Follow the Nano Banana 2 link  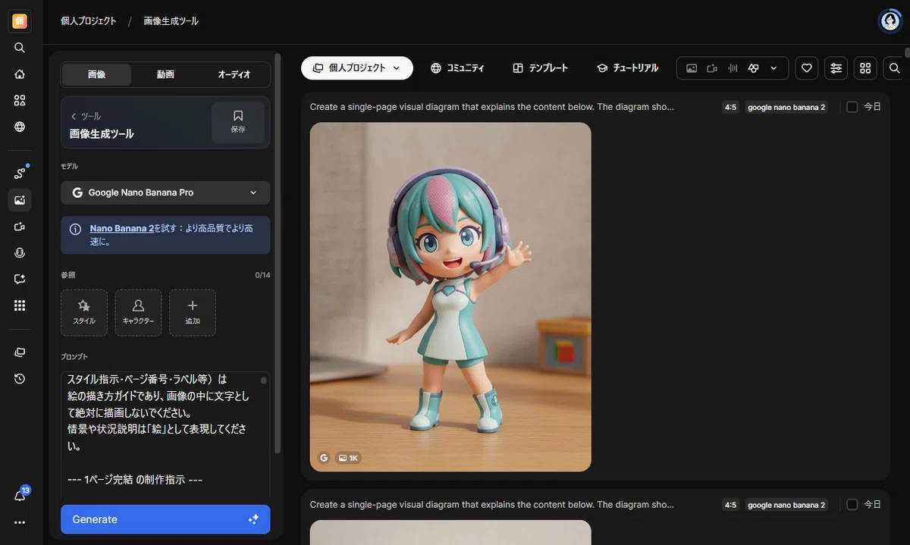pos(122,228)
